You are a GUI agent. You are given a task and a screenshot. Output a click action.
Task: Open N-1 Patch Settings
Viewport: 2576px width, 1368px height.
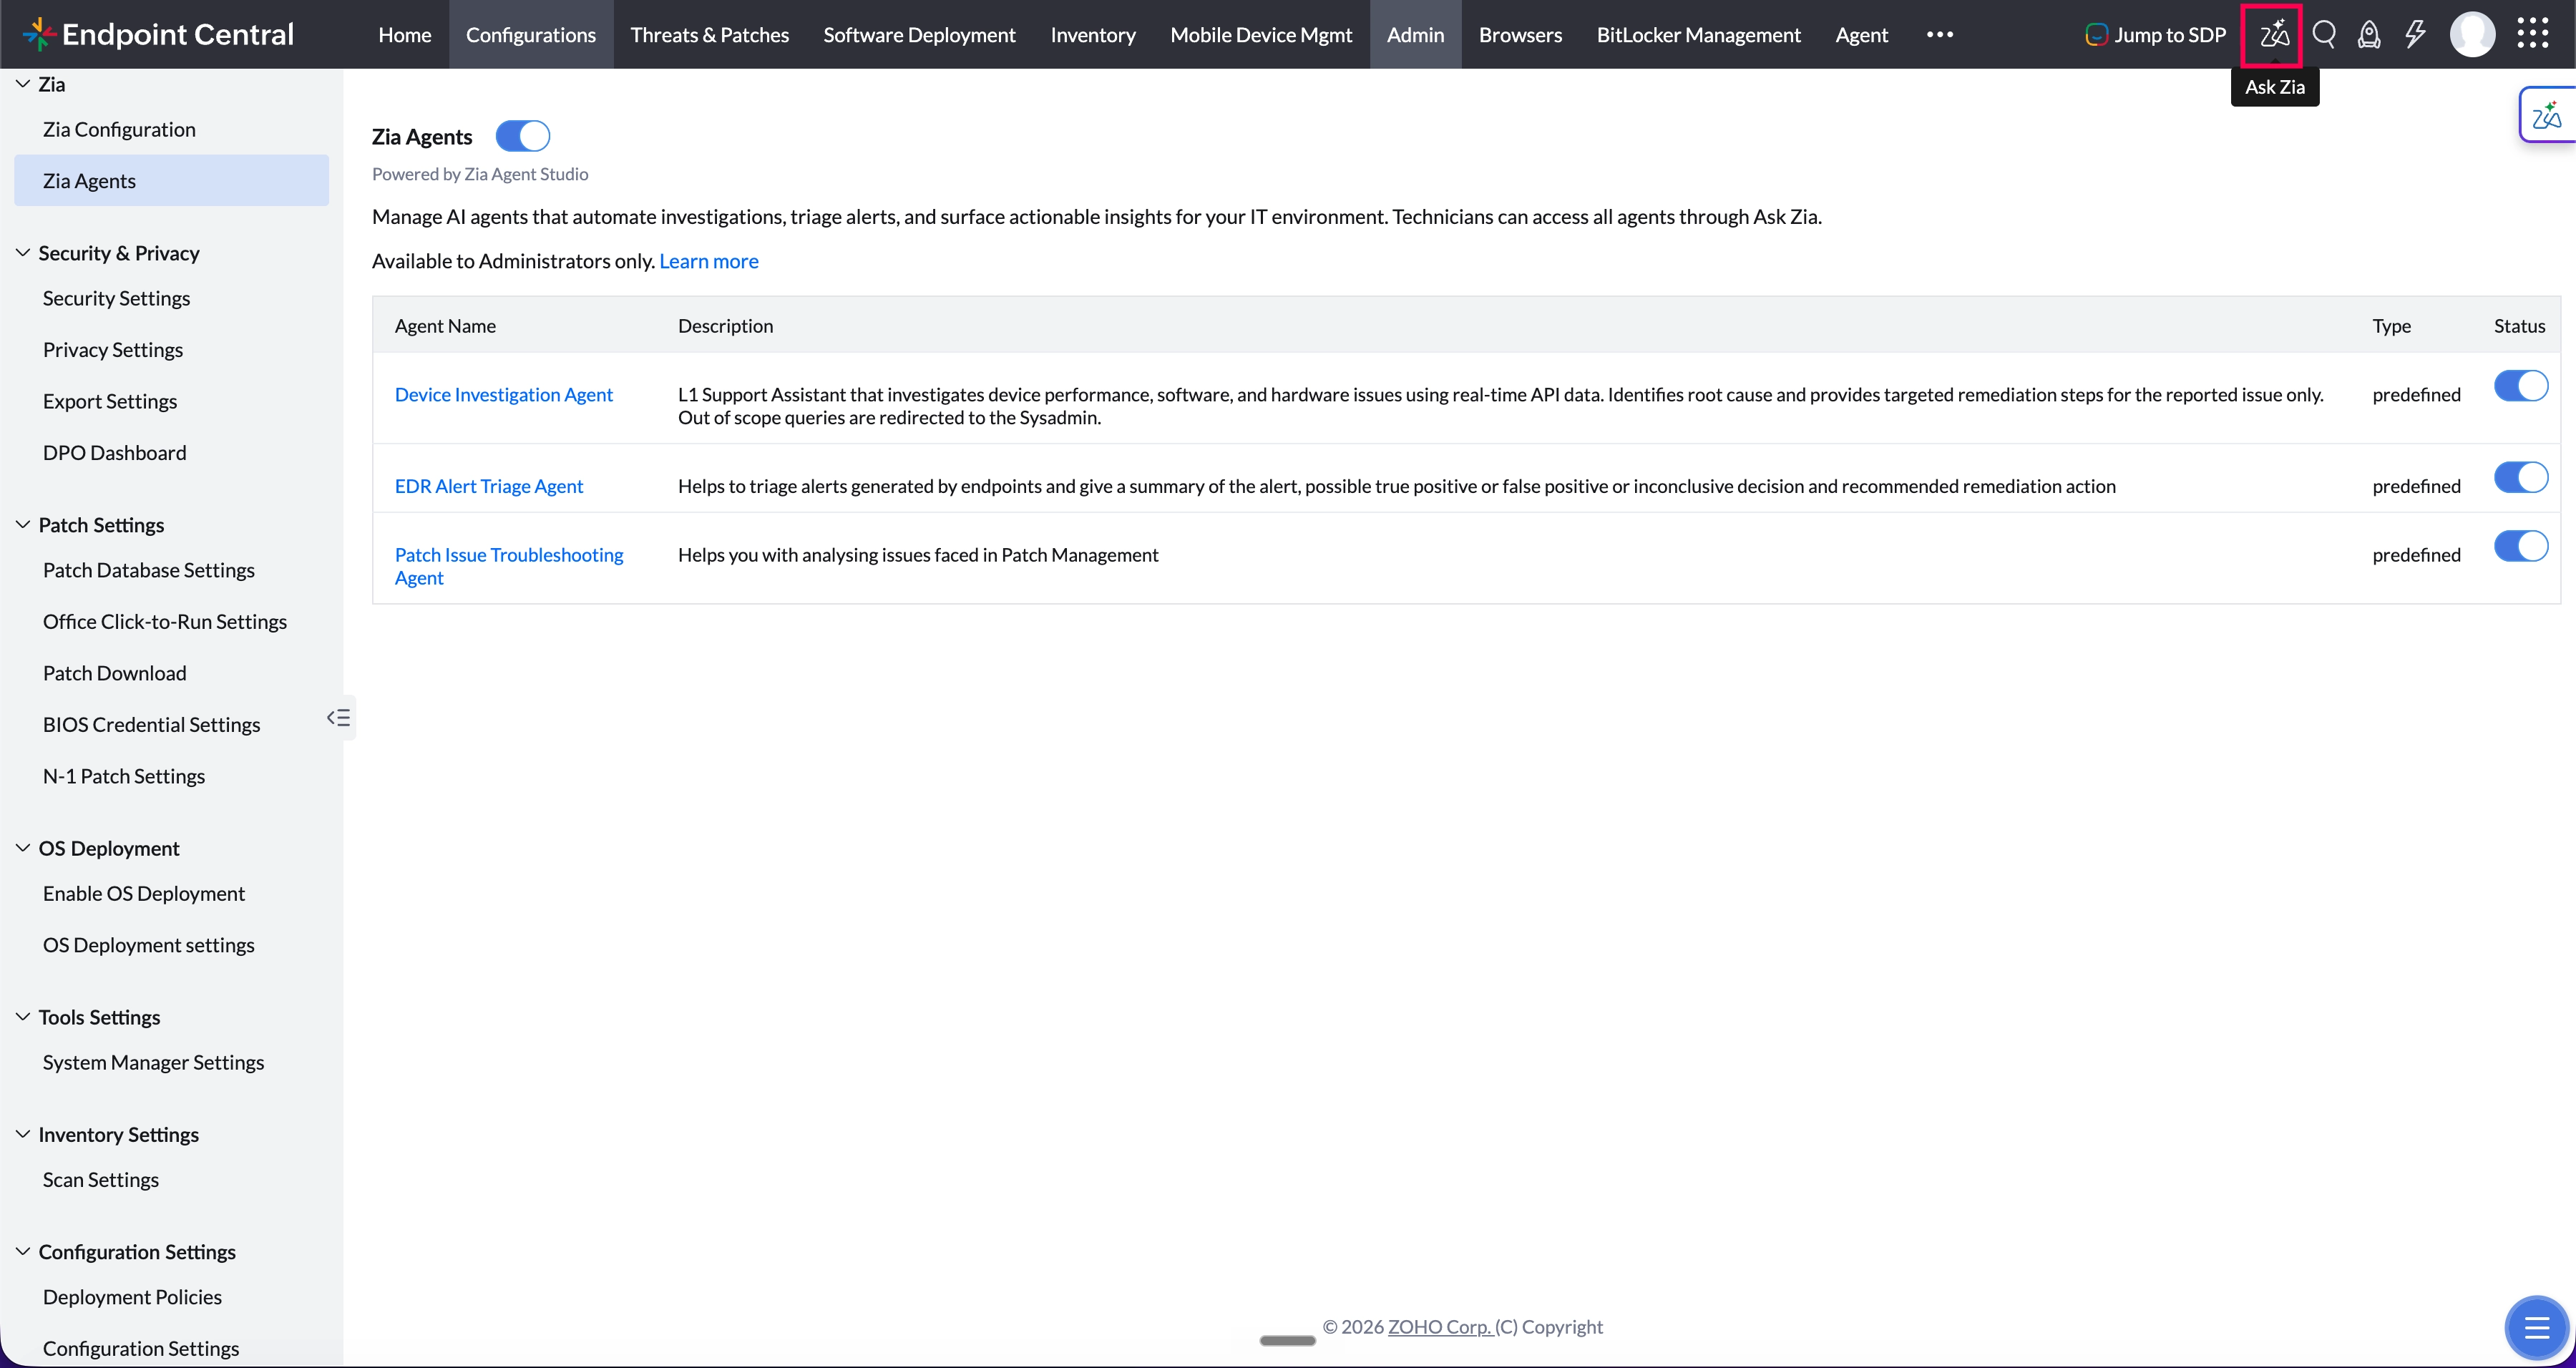tap(171, 776)
